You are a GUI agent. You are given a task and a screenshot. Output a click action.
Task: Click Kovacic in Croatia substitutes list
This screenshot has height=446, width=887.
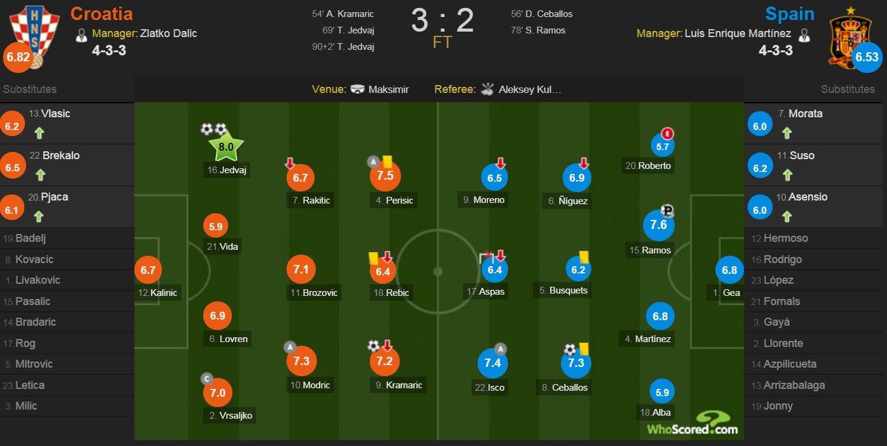34,259
